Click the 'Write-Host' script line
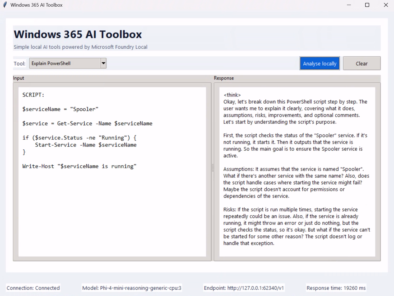Viewport: 394px width, 296px height. 79,166
